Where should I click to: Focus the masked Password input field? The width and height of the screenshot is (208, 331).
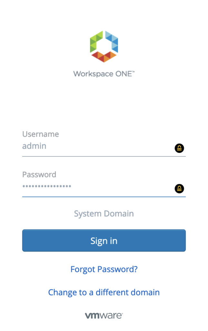pyautogui.click(x=97, y=187)
